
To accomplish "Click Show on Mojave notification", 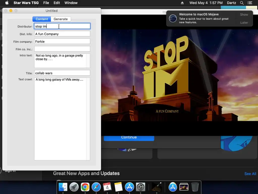I will click(x=244, y=14).
